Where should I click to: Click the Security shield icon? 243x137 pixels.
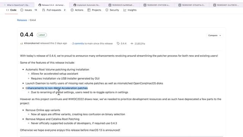pos(107,10)
